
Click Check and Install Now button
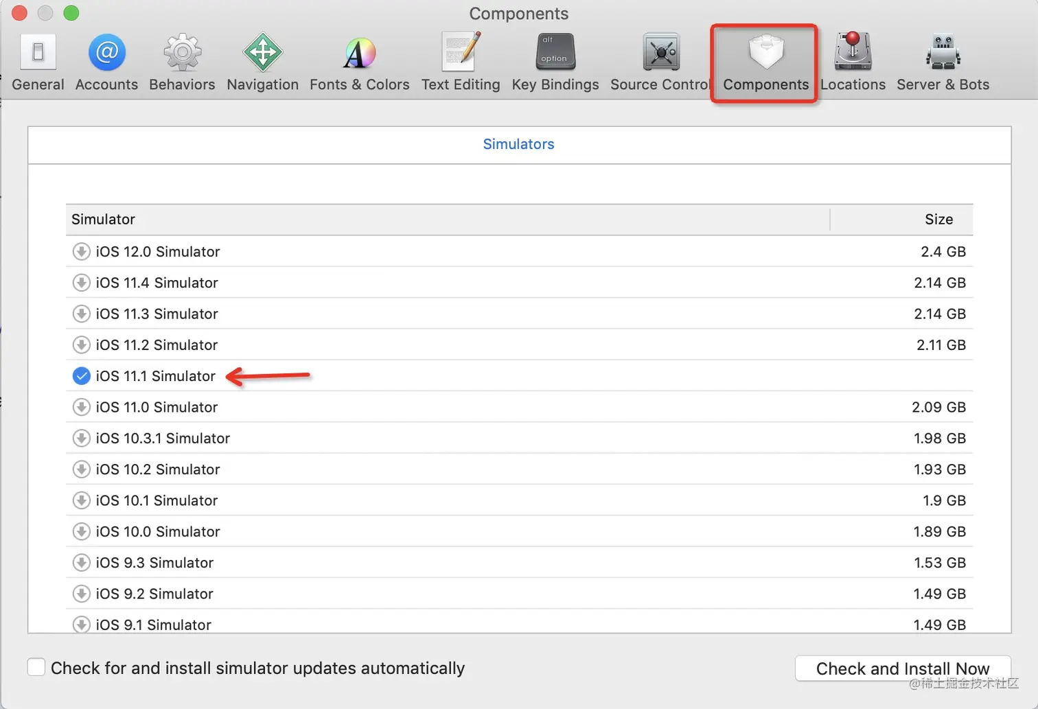click(x=902, y=668)
